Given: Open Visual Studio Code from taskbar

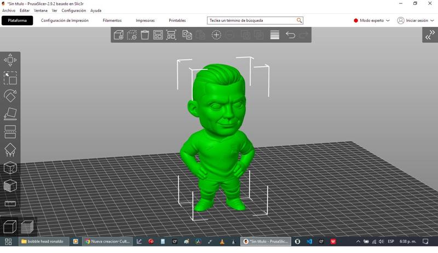Looking at the screenshot, I should (309, 242).
